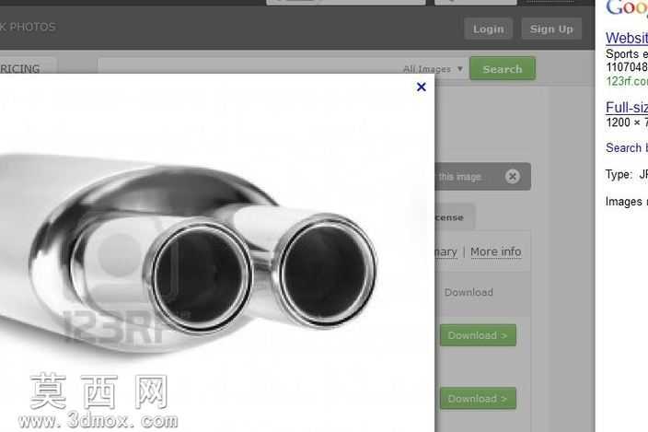Viewport: 648px width, 432px height.
Task: Open the All Images dropdown
Action: pyautogui.click(x=433, y=69)
